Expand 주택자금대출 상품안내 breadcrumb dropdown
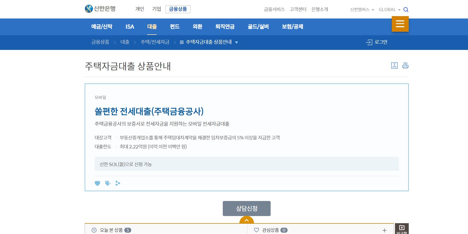 pos(237,42)
